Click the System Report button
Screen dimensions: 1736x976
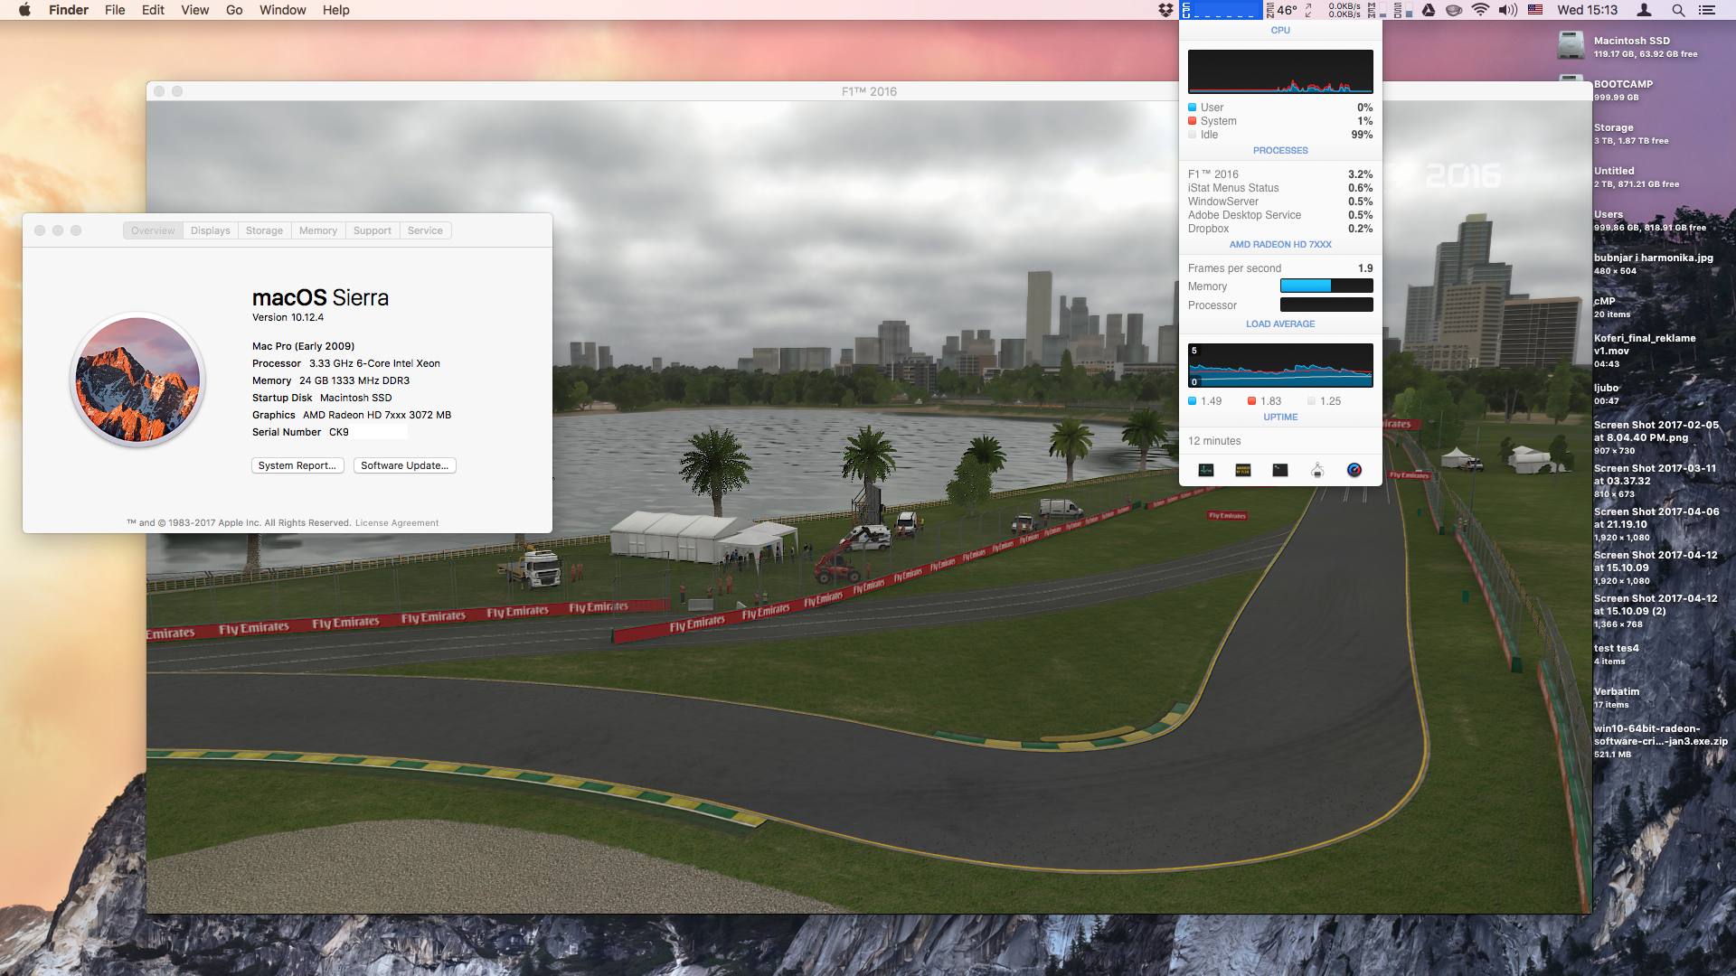297,465
